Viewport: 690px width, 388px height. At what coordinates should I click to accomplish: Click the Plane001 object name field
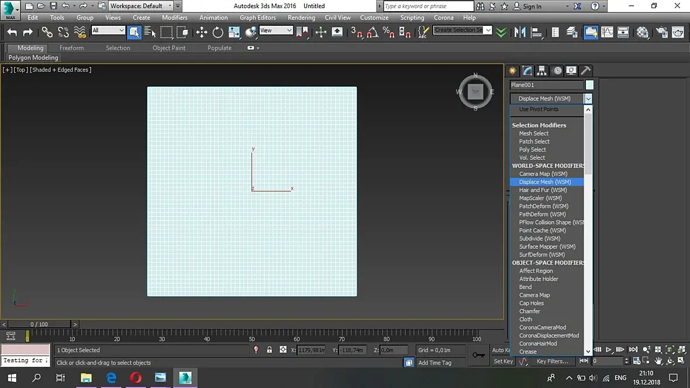546,85
